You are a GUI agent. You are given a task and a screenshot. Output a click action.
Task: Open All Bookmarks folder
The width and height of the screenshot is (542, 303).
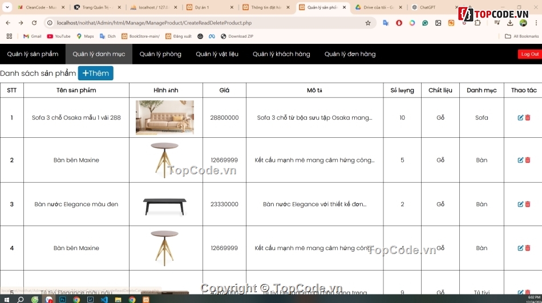pyautogui.click(x=522, y=36)
